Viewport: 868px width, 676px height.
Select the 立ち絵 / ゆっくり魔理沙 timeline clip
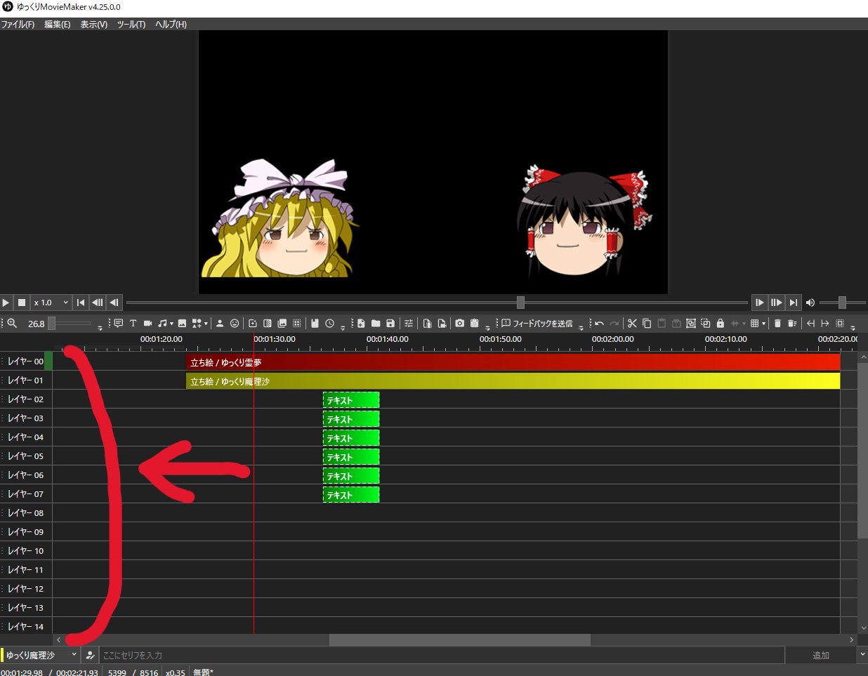click(513, 381)
